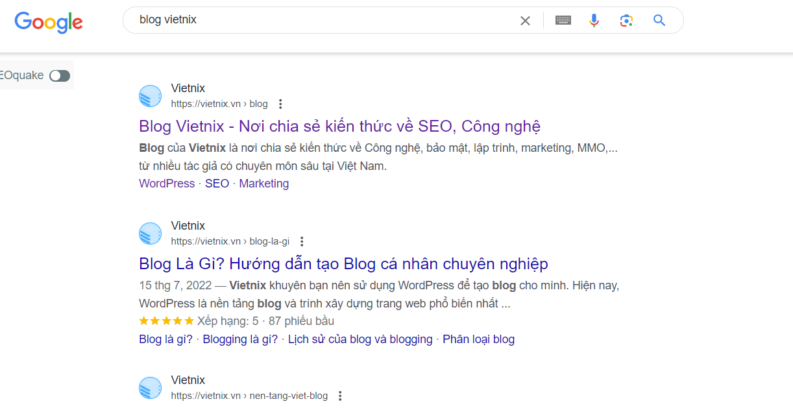Screen dimensions: 793x408
Task: Open the SEO sitelink
Action: 217,184
